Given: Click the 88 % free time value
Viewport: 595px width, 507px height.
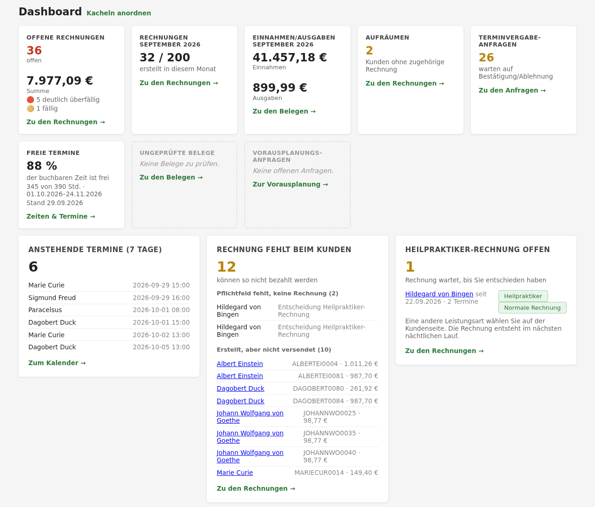Looking at the screenshot, I should click(x=42, y=166).
